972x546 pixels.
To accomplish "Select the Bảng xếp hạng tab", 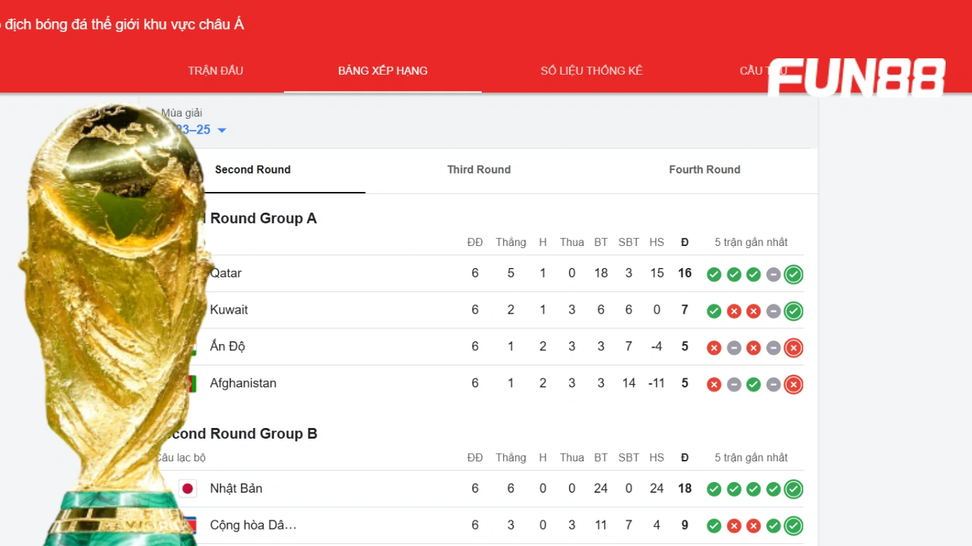I will coord(383,71).
